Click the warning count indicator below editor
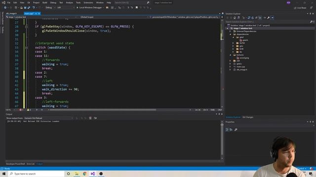Screen dimensions: 316x177 [29, 110]
